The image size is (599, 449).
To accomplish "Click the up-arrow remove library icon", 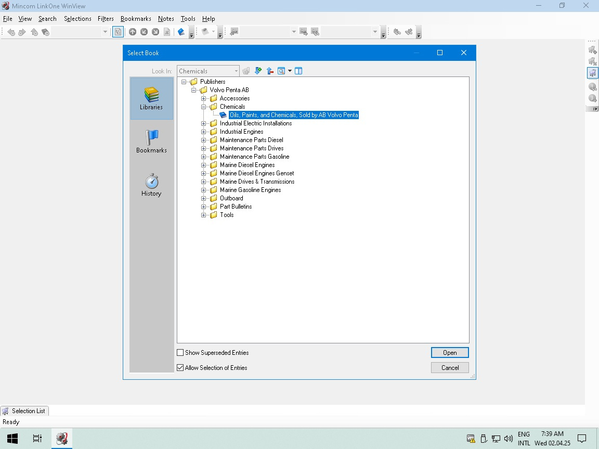I will 270,71.
